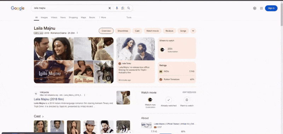Image resolution: width=283 pixels, height=134 pixels.
Task: Open the Laila Majnu title poster image
Action: [x=54, y=72]
